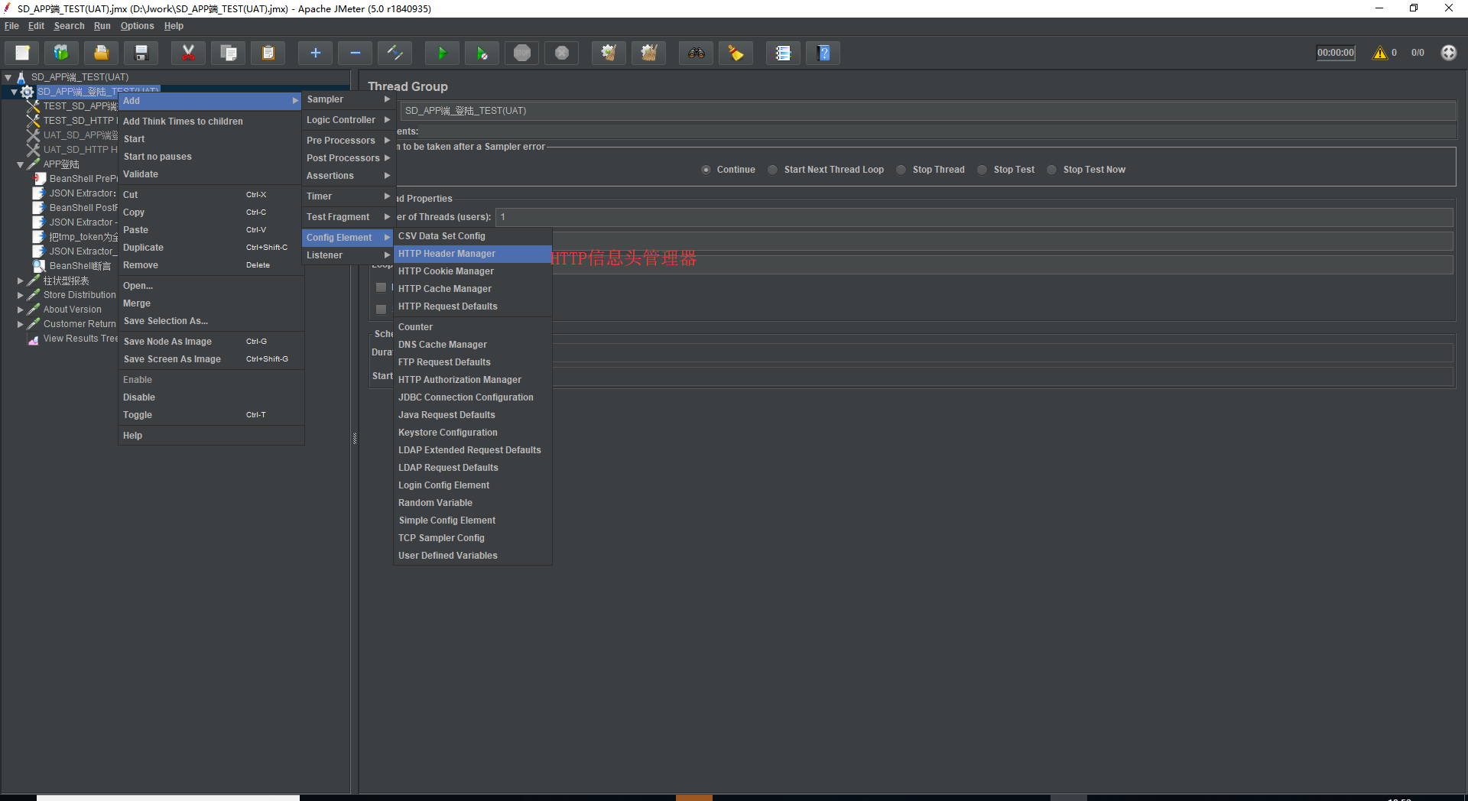Choose HTTP Header Manager from submenu
The image size is (1468, 801).
pos(473,254)
